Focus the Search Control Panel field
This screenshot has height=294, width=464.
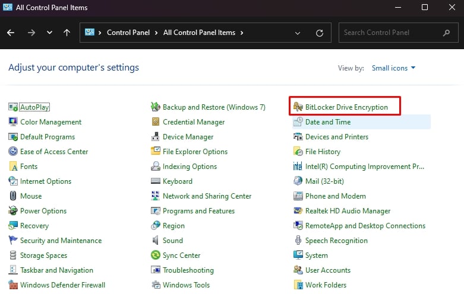pos(399,33)
